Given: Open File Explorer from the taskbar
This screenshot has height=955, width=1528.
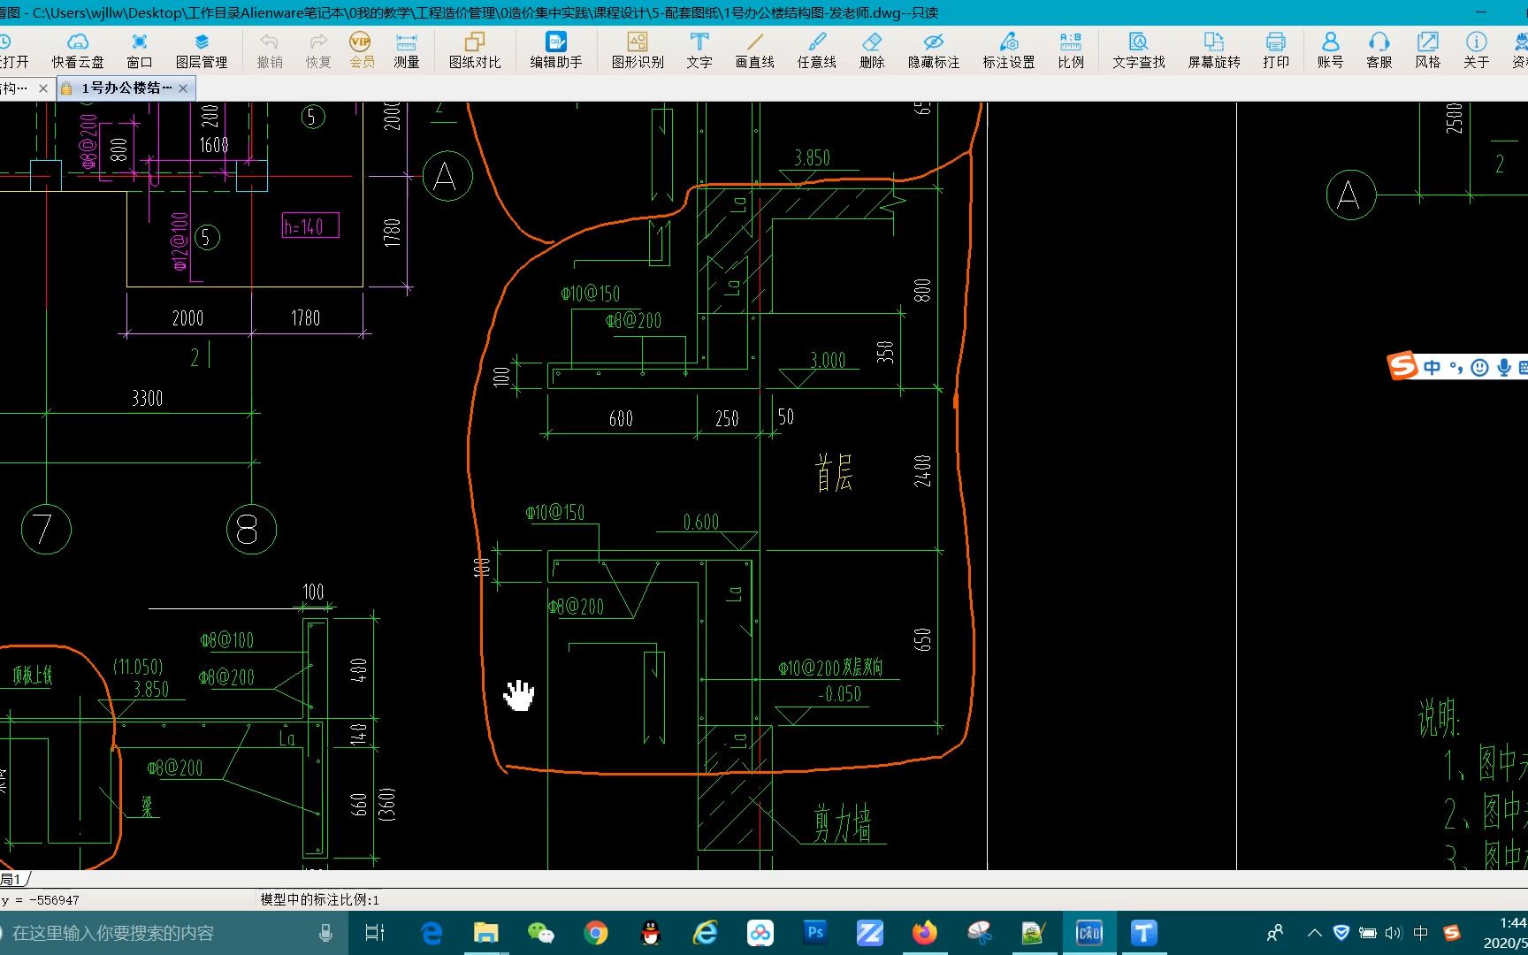Looking at the screenshot, I should [485, 933].
